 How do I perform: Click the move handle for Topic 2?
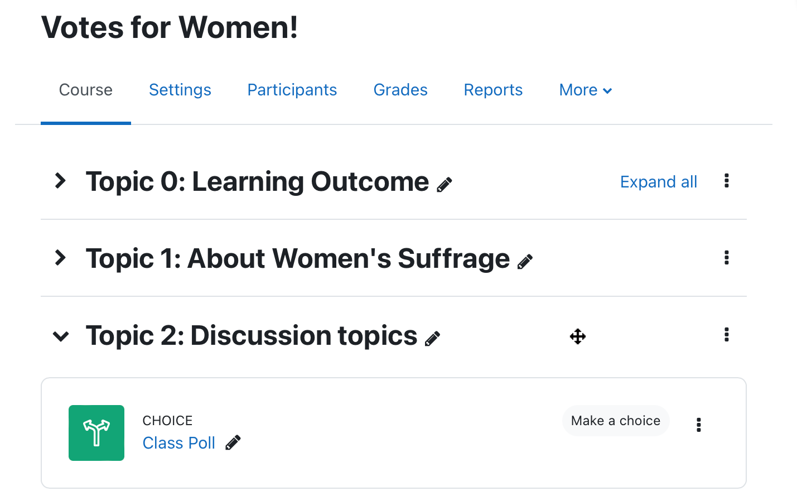click(x=578, y=336)
